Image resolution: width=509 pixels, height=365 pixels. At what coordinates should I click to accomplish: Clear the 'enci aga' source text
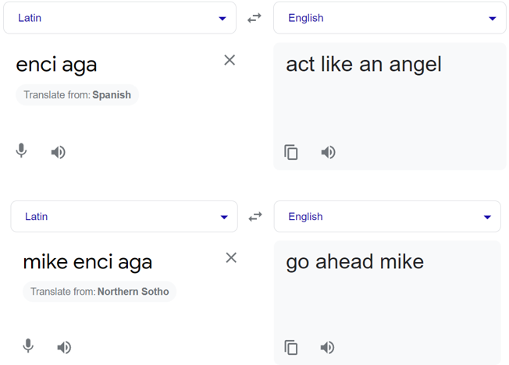(x=230, y=60)
